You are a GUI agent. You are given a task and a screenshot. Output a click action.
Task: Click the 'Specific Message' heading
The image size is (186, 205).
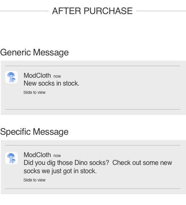click(34, 132)
